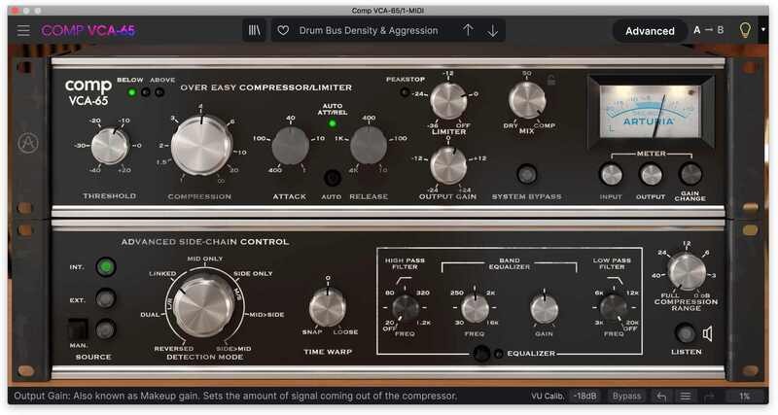
Task: Open the hamburger main menu
Action: click(x=22, y=30)
